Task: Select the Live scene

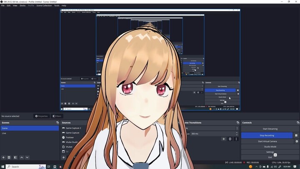Action: (30, 133)
